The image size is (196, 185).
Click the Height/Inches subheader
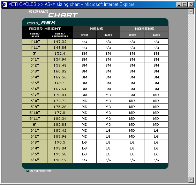[x=35, y=35]
